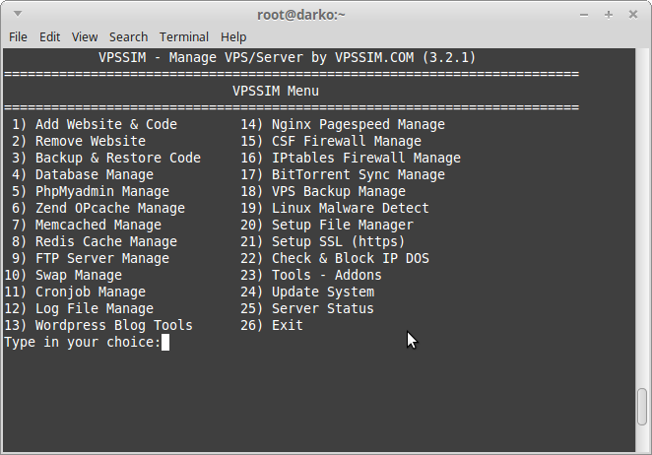Close the terminal window

tap(633, 15)
